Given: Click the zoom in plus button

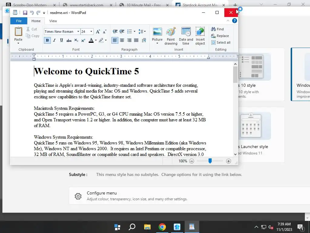Looking at the screenshot, I should point(229,161).
